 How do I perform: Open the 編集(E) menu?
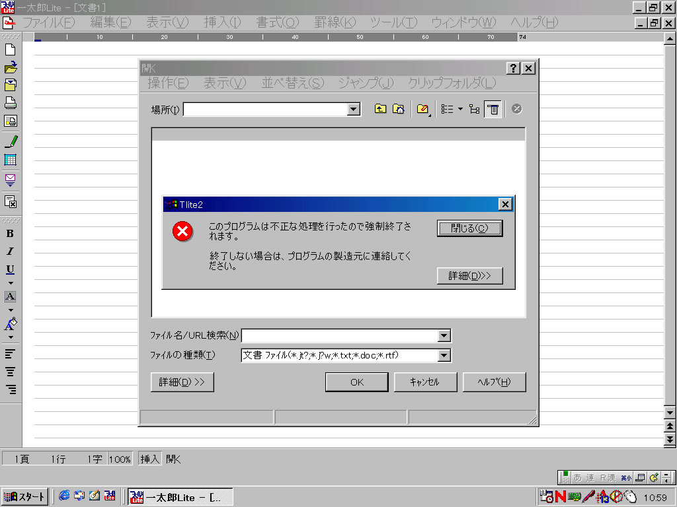pos(110,22)
